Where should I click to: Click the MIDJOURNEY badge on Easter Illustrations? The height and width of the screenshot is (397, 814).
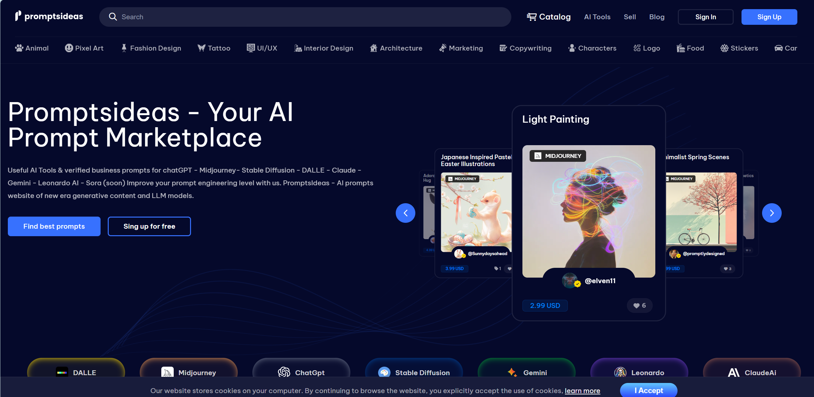pyautogui.click(x=462, y=179)
